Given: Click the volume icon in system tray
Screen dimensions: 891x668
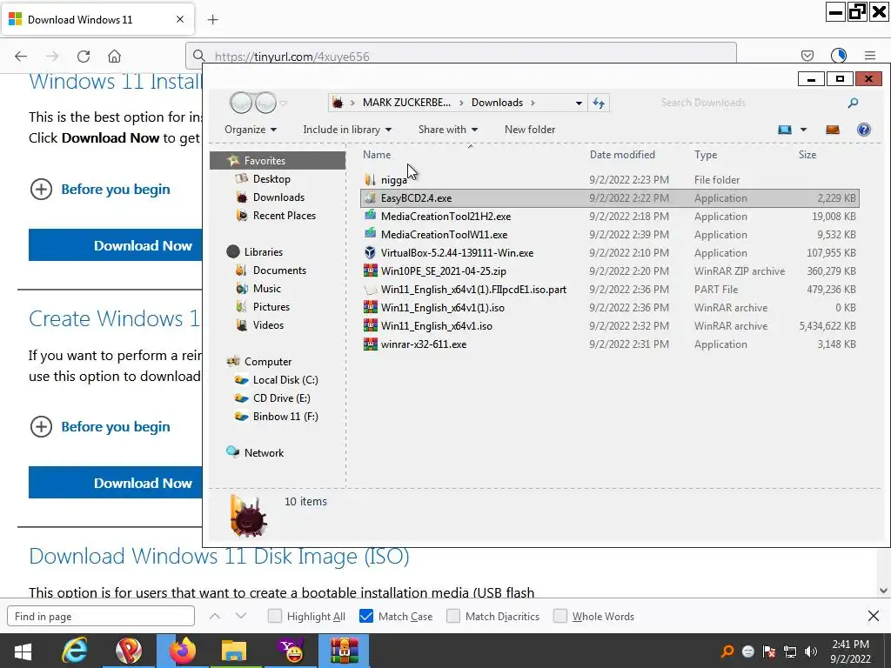Looking at the screenshot, I should (811, 651).
